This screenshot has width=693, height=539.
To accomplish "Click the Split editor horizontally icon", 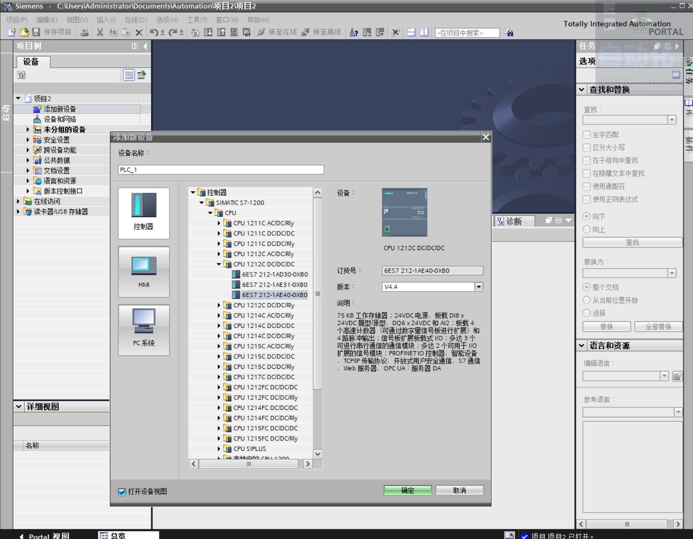I will (x=411, y=32).
